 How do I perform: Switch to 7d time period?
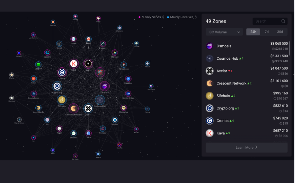pyautogui.click(x=267, y=32)
